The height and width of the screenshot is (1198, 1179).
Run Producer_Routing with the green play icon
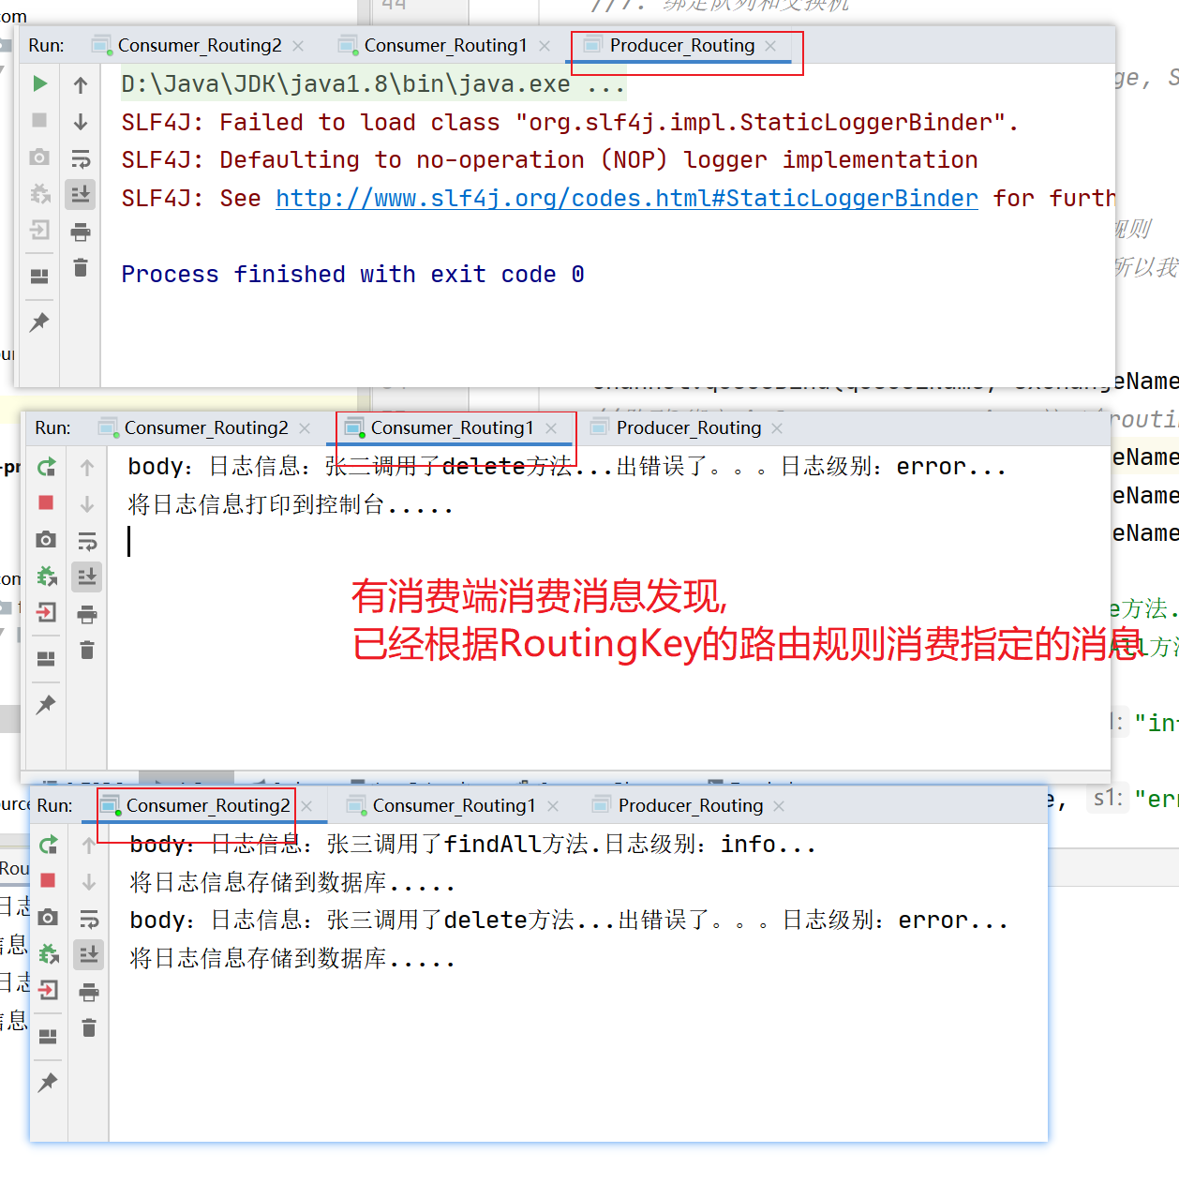coord(39,83)
